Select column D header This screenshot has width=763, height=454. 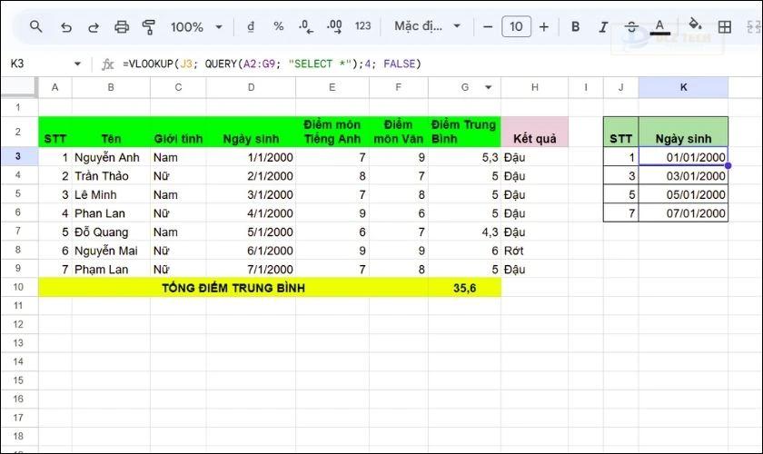pos(251,87)
